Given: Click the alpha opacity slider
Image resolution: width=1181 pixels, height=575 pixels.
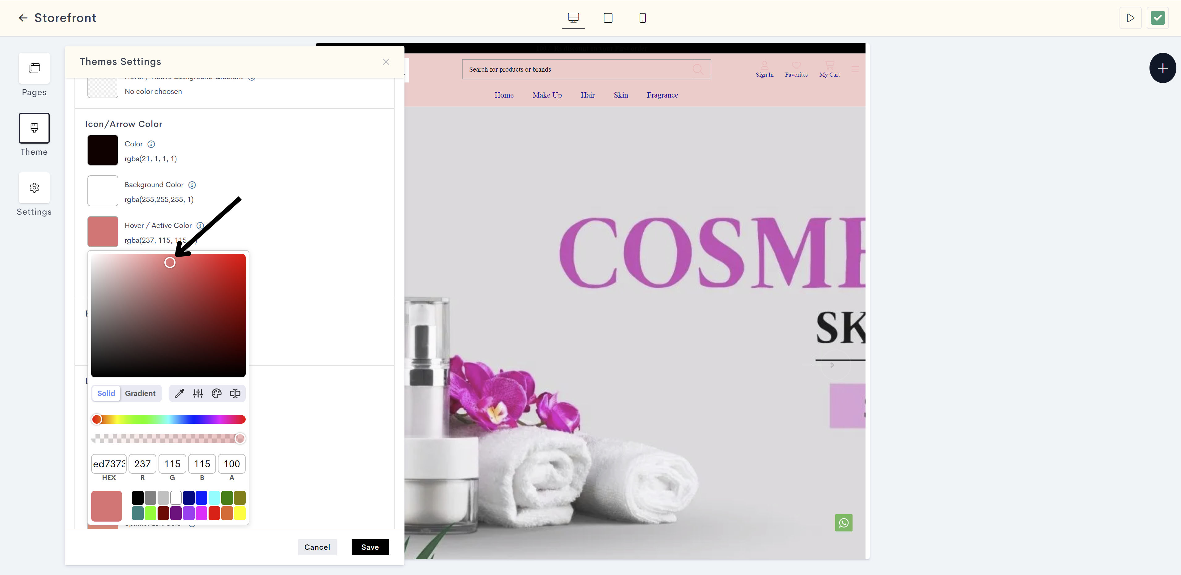Looking at the screenshot, I should click(168, 439).
